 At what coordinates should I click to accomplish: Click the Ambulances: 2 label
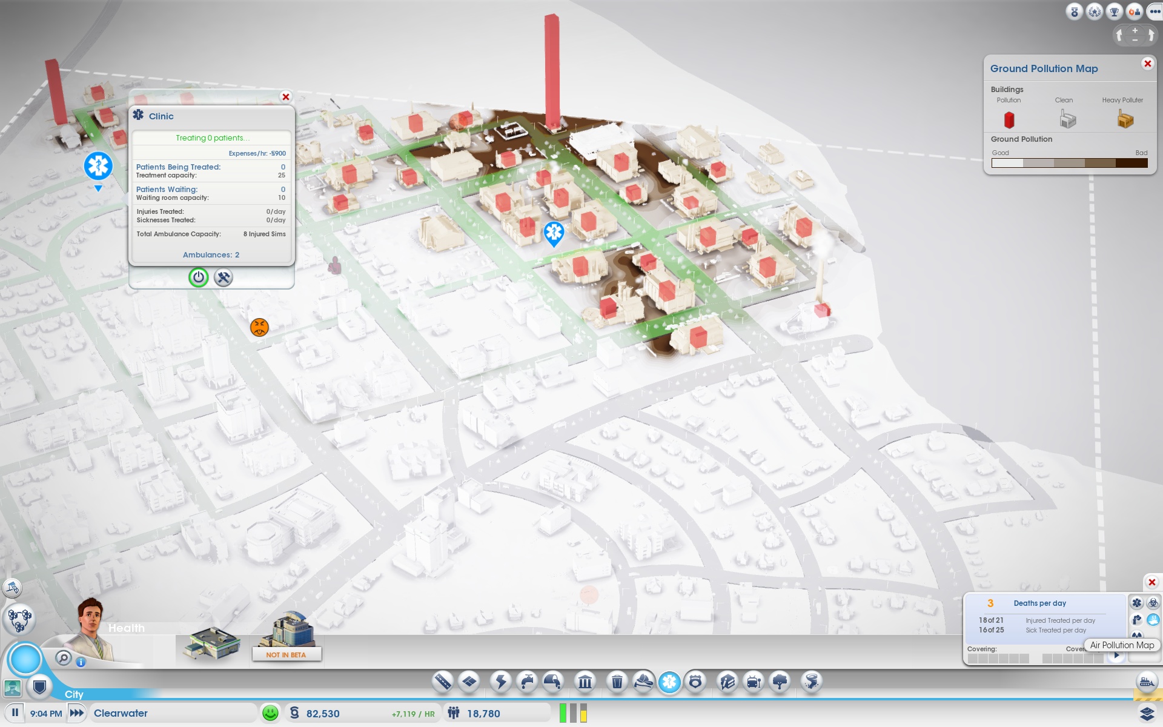tap(211, 255)
